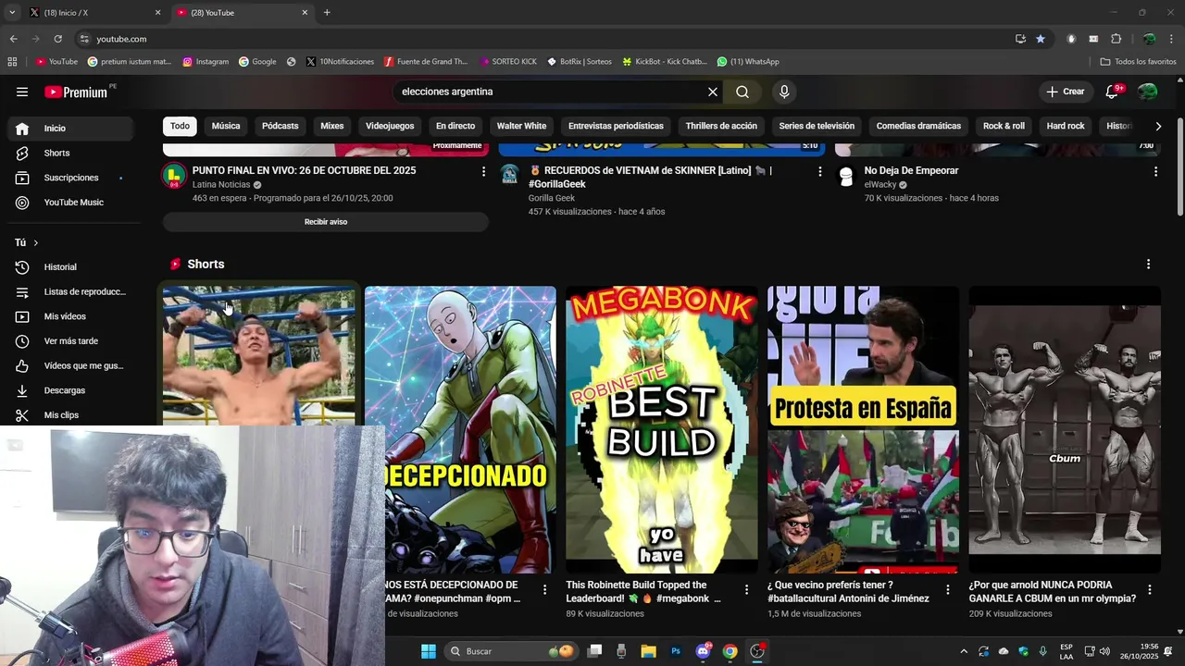
Task: Select the Música filter chip
Action: tap(226, 126)
